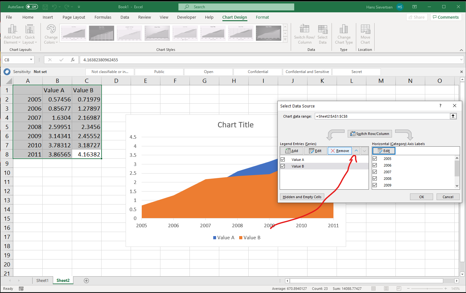Open the File menu

point(9,17)
